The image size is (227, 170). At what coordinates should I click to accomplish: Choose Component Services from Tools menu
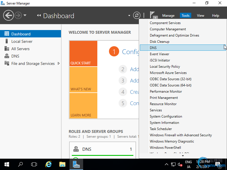[x=165, y=23]
